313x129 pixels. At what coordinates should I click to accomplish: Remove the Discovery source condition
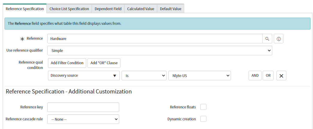[x=281, y=76]
